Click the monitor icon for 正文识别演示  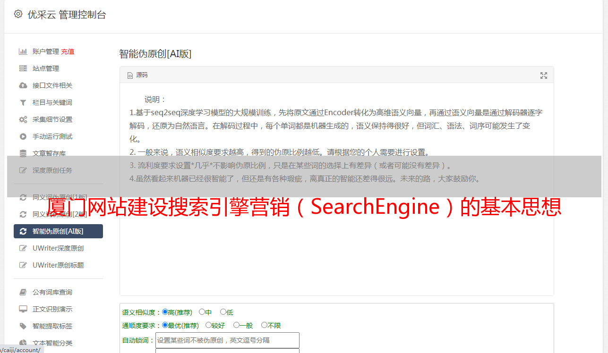point(23,309)
